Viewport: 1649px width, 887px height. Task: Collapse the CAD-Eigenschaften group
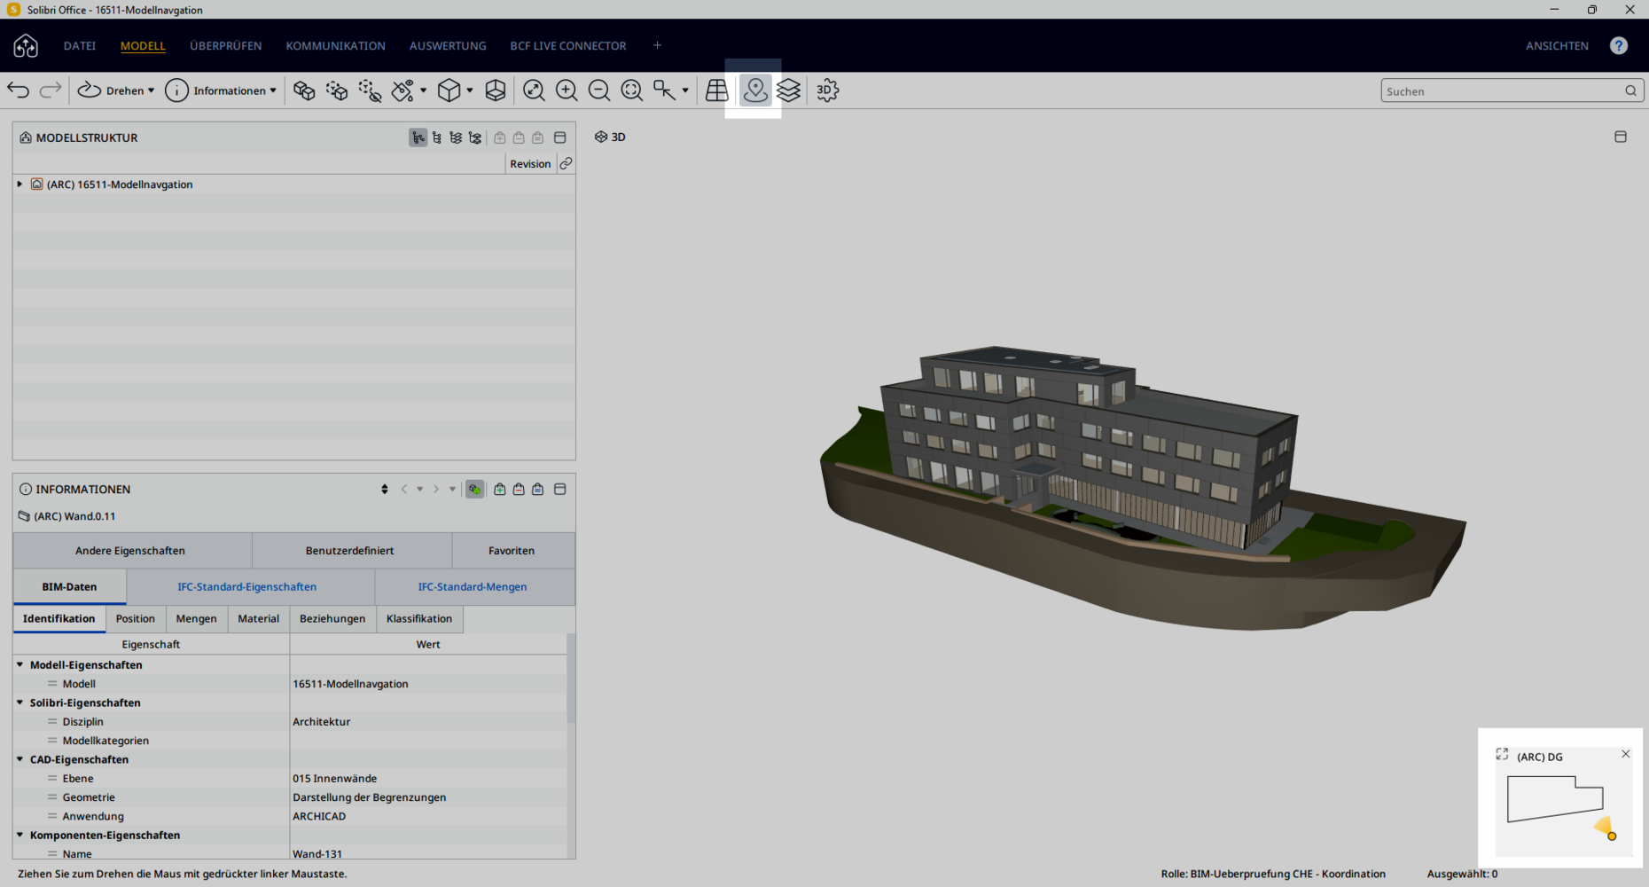[x=20, y=759]
